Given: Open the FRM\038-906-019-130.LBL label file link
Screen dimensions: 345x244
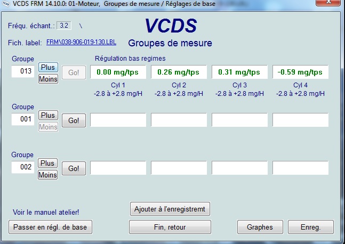Looking at the screenshot, I should tap(81, 42).
